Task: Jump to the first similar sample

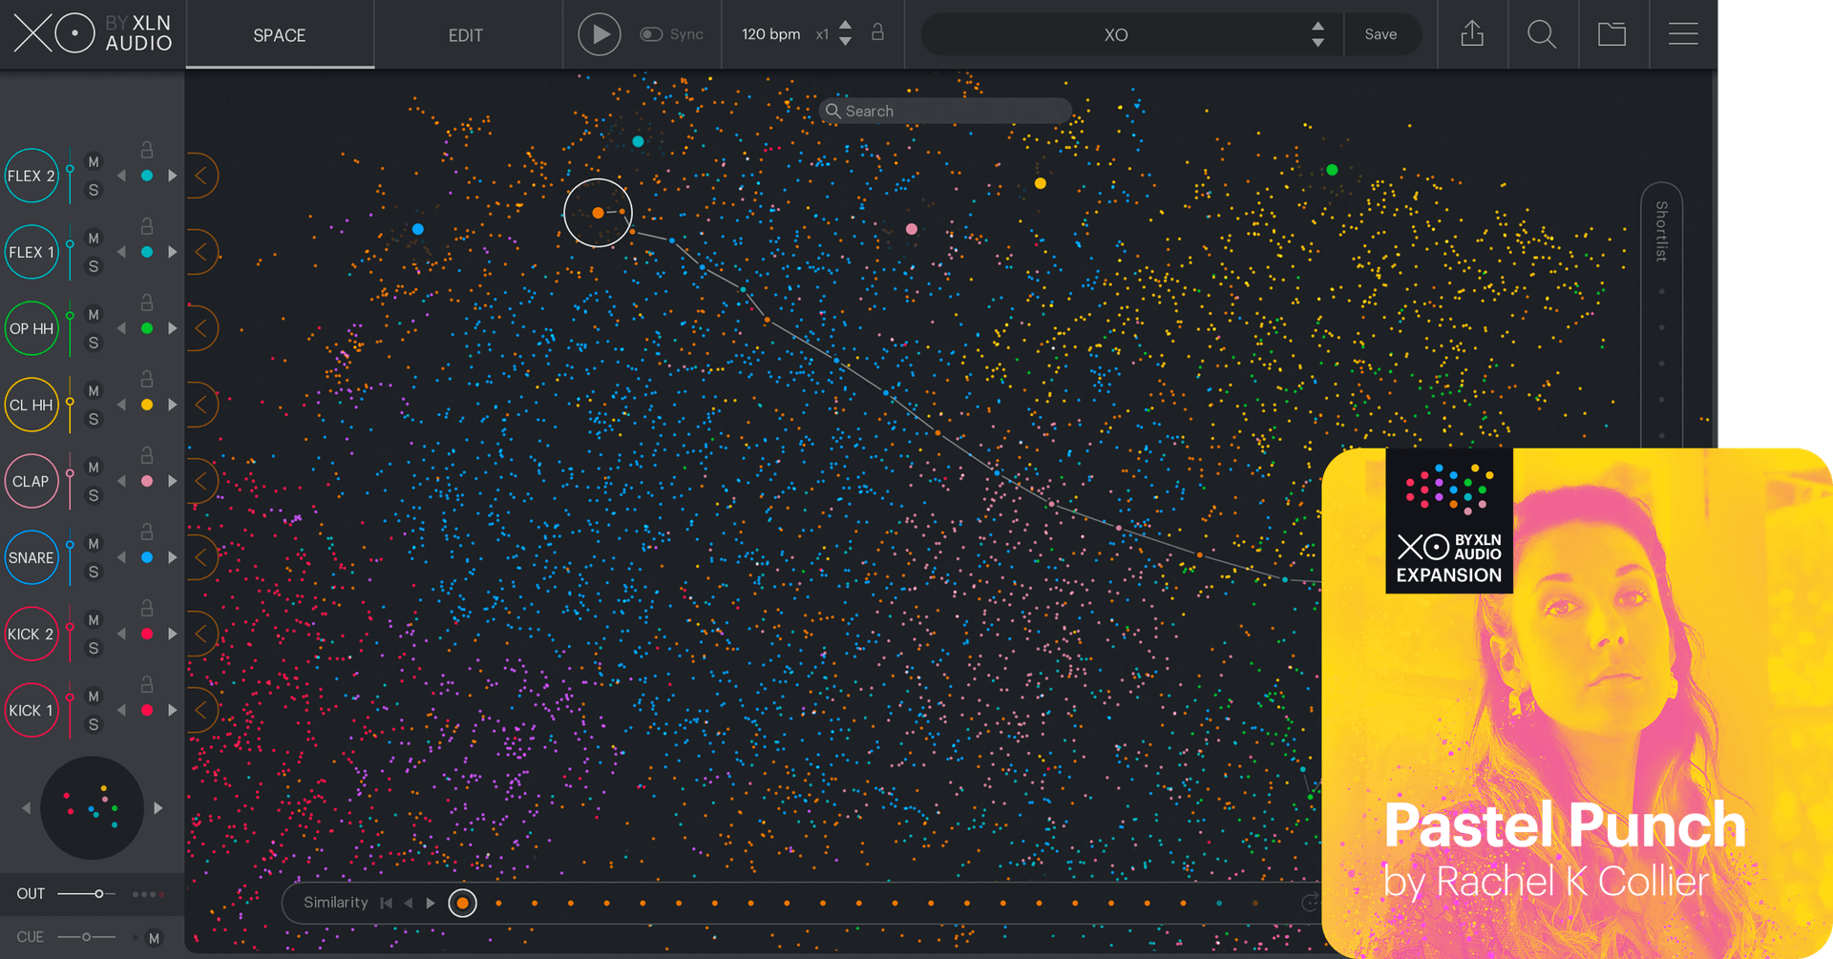Action: 386,903
